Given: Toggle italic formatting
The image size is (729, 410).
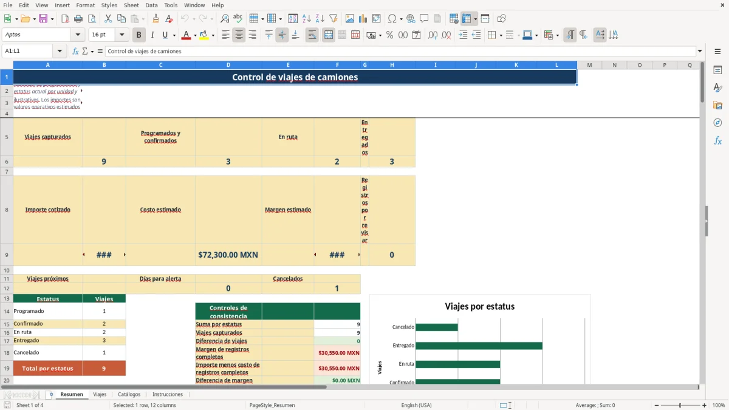Looking at the screenshot, I should tap(152, 35).
